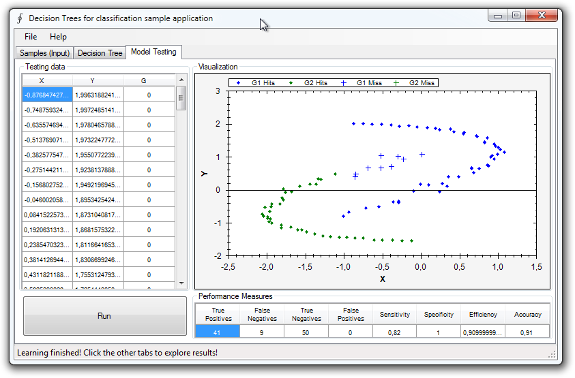Click the G2 Miss legend entry
Viewport: 575px width, 378px height.
click(413, 83)
